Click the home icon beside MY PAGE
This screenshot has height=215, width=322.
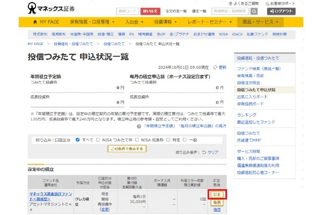35,22
